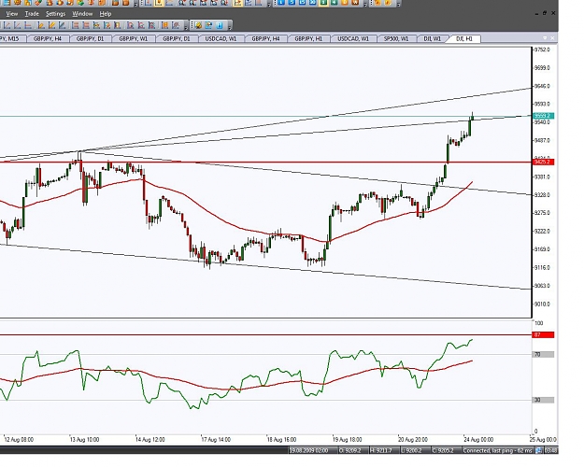Click the 9222.0 price axis label
The width and height of the screenshot is (584, 467).
point(542,232)
